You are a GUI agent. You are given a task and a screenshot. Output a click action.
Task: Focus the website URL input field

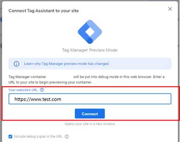pyautogui.click(x=90, y=99)
